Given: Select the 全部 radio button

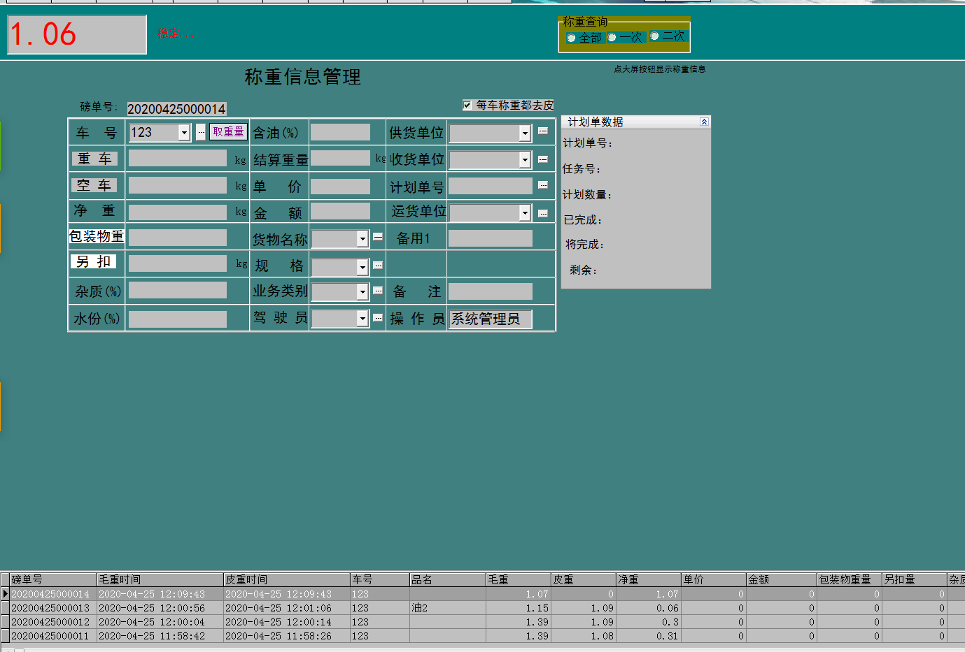Looking at the screenshot, I should (x=571, y=38).
